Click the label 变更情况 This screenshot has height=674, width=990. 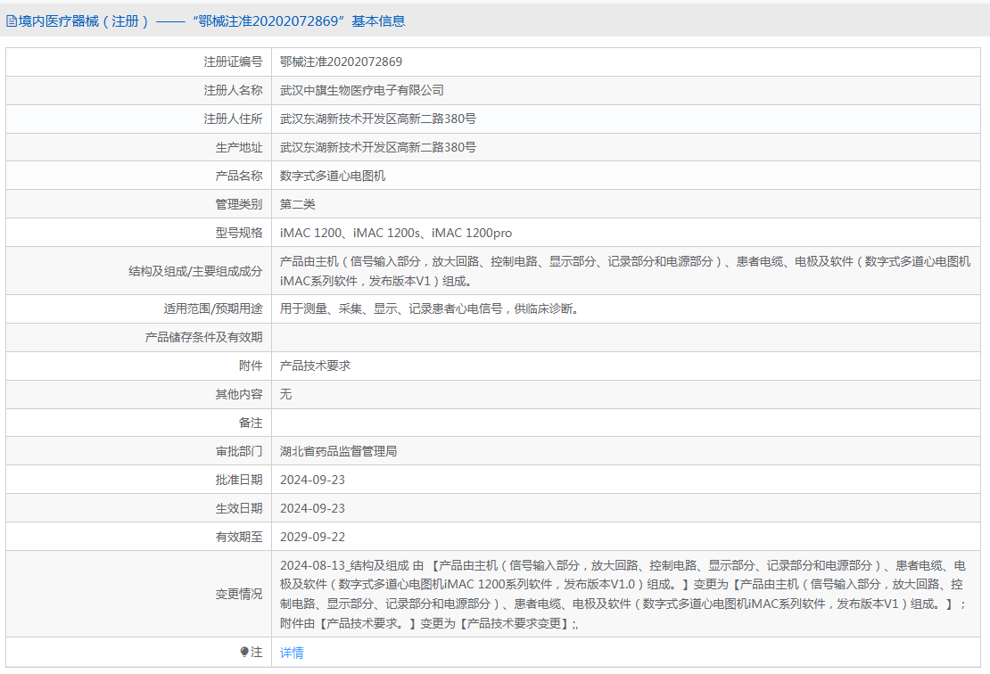pos(239,594)
